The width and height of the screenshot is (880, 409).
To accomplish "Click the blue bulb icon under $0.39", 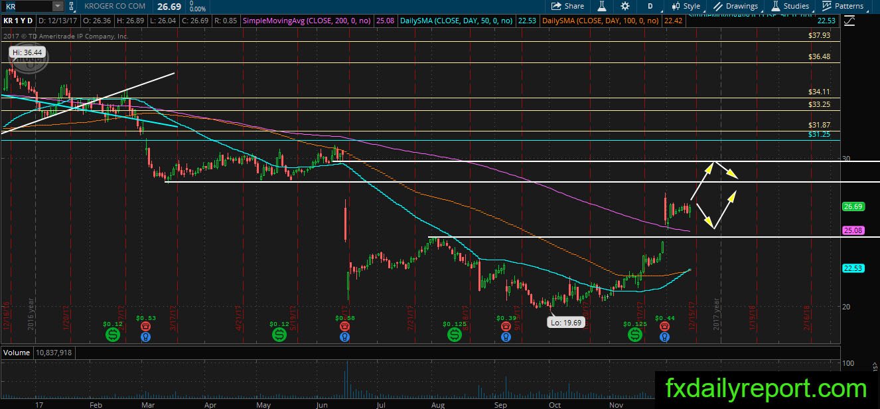I will (x=506, y=337).
